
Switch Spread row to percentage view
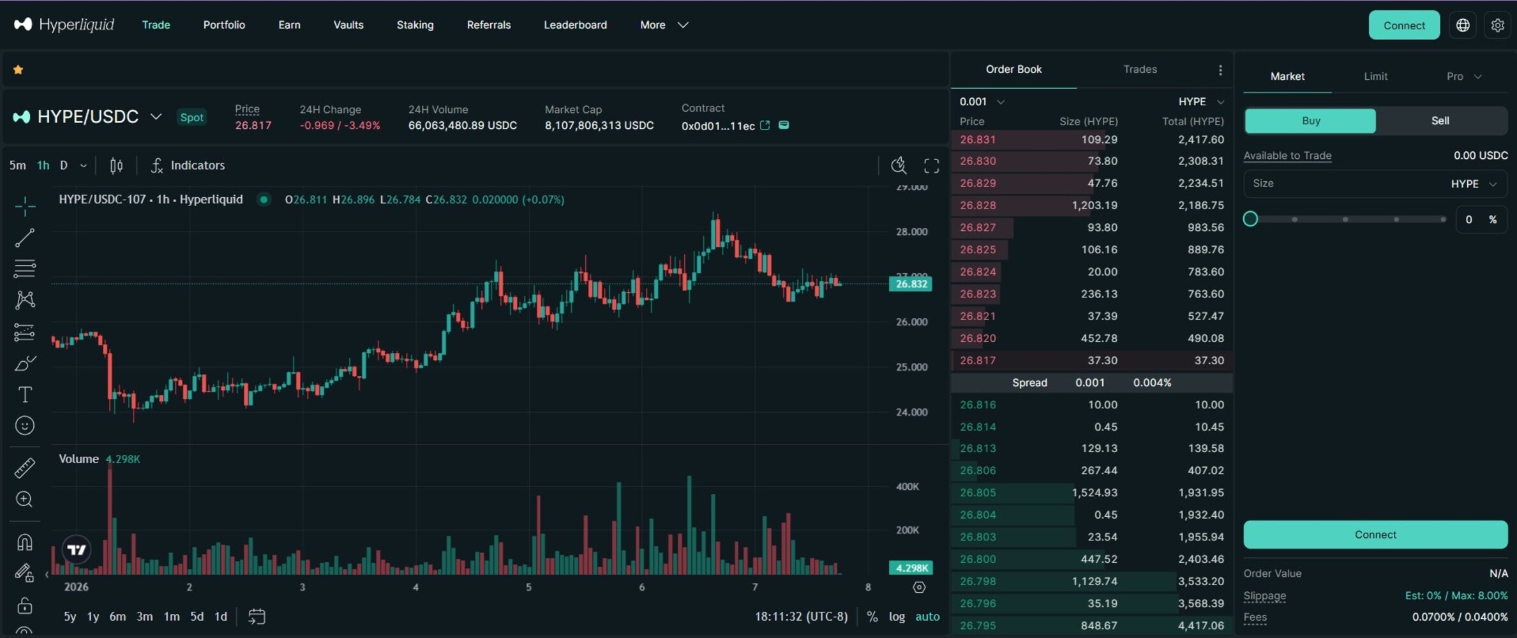[1152, 383]
